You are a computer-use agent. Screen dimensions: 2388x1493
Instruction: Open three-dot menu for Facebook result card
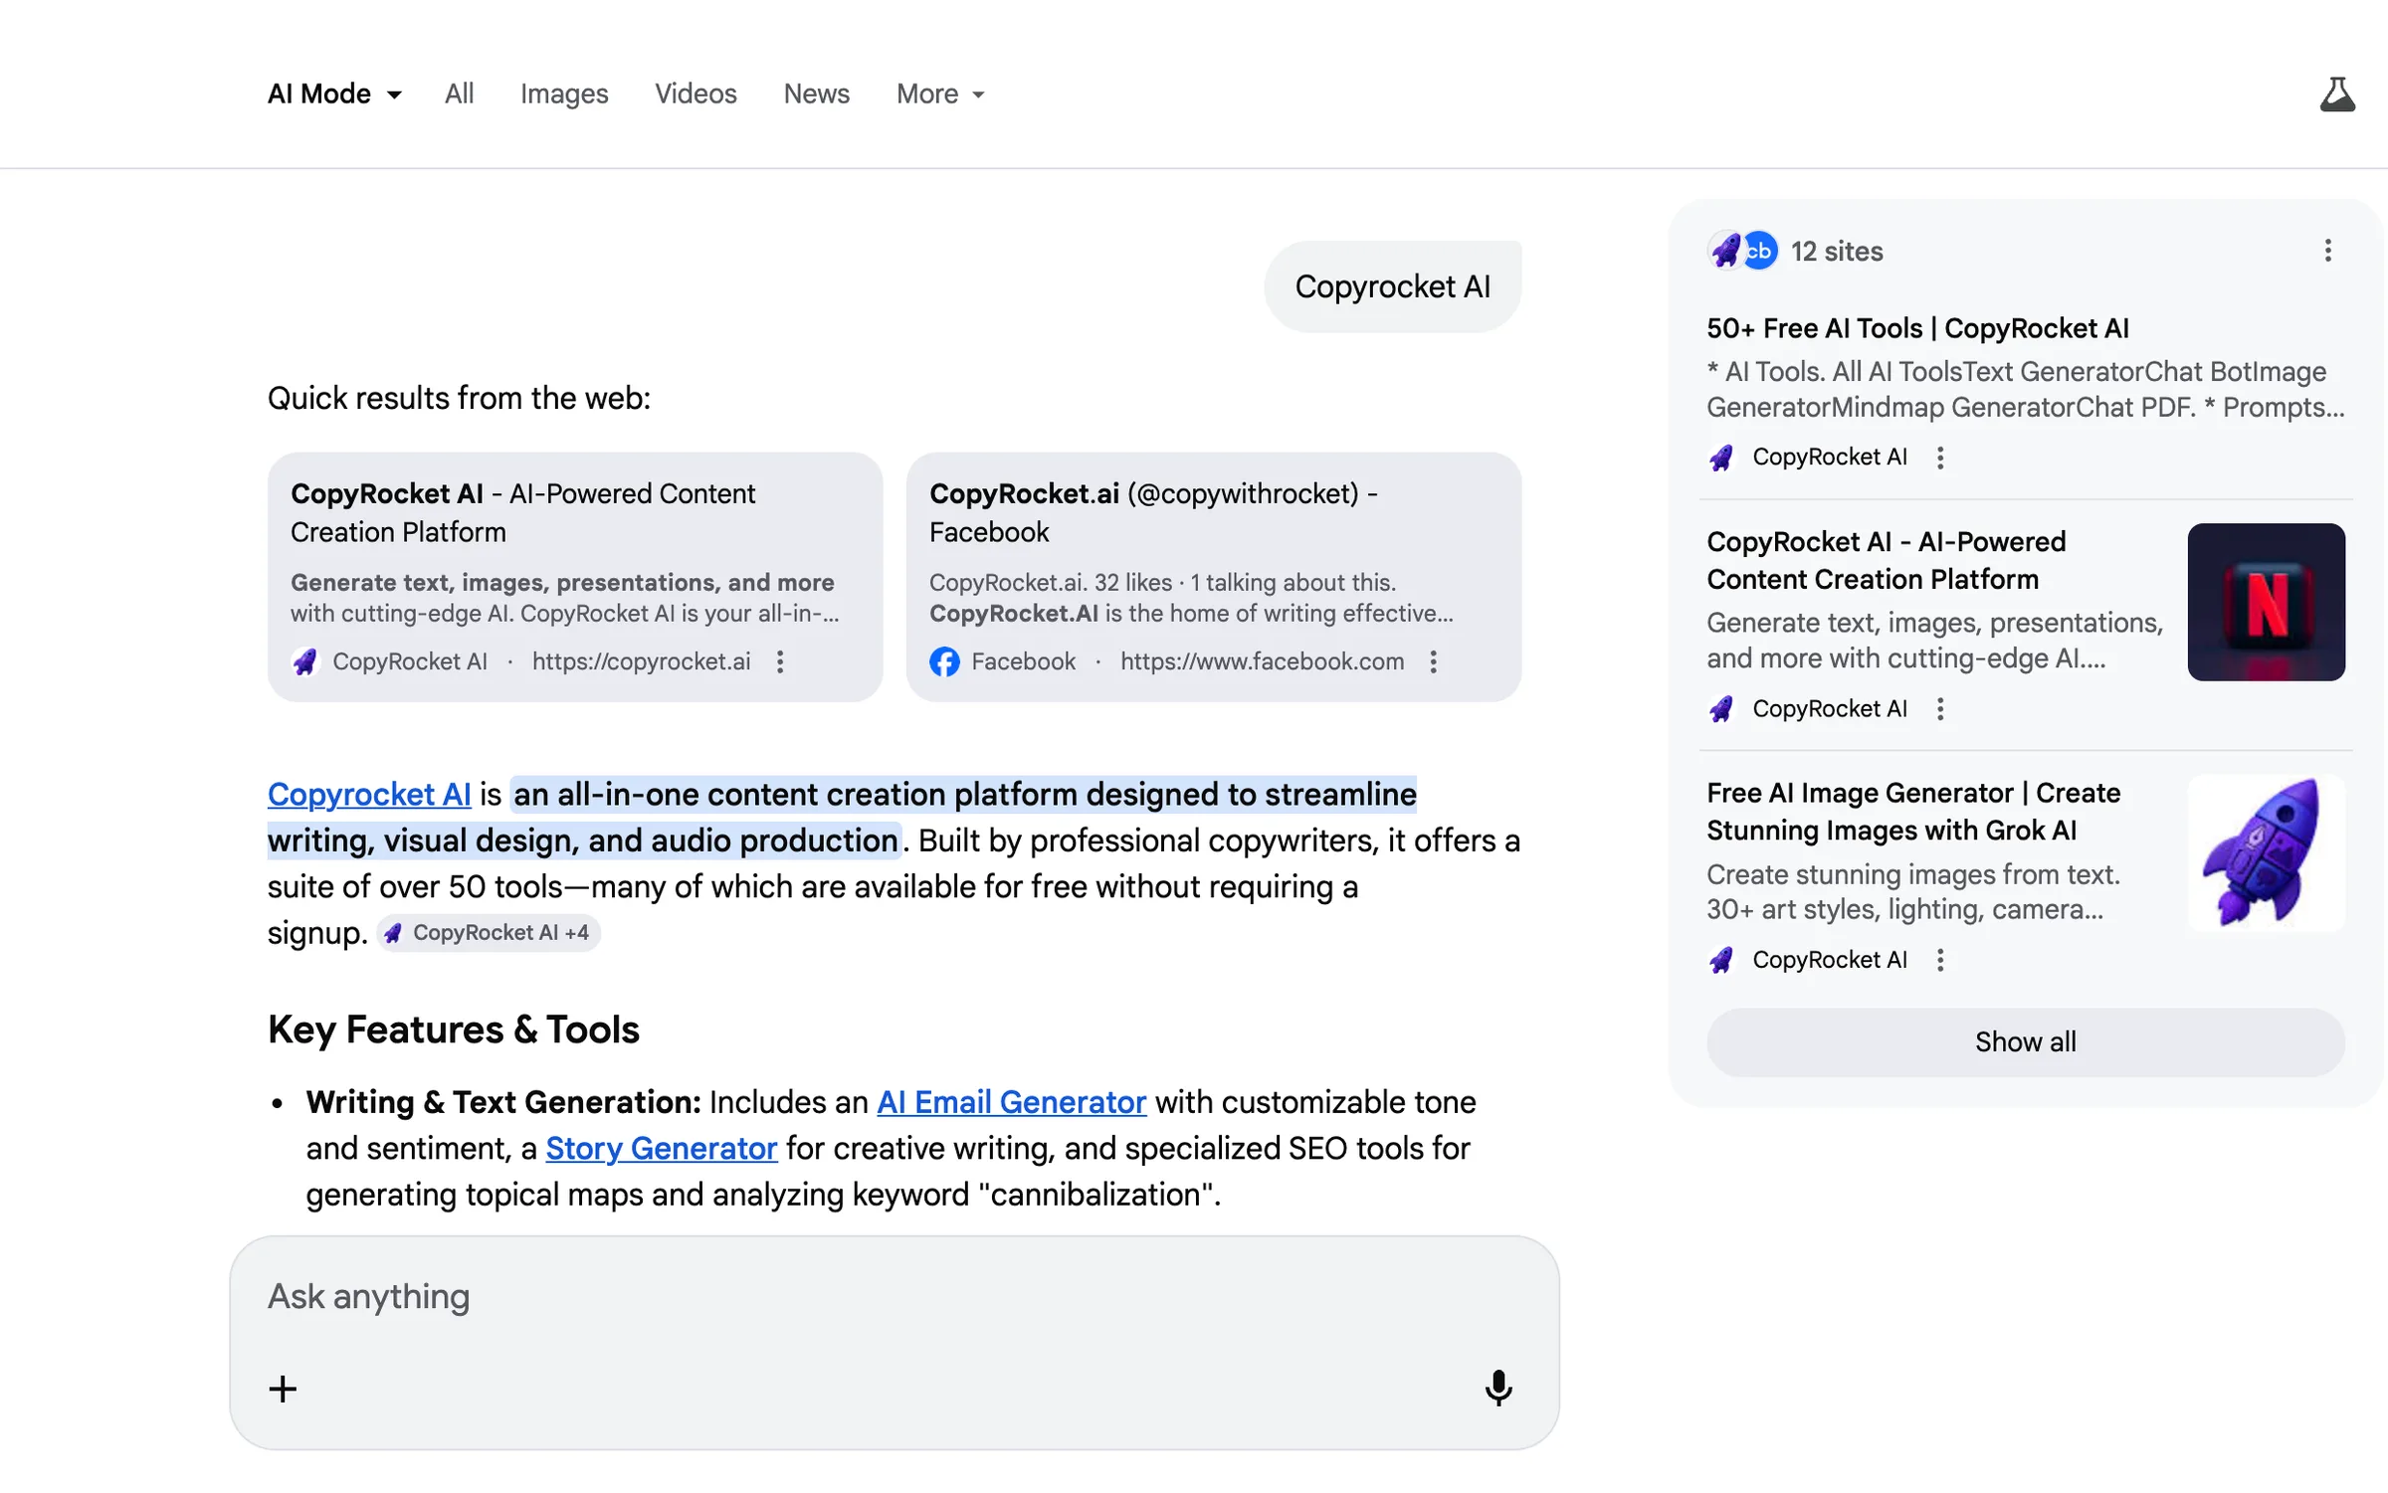point(1433,661)
